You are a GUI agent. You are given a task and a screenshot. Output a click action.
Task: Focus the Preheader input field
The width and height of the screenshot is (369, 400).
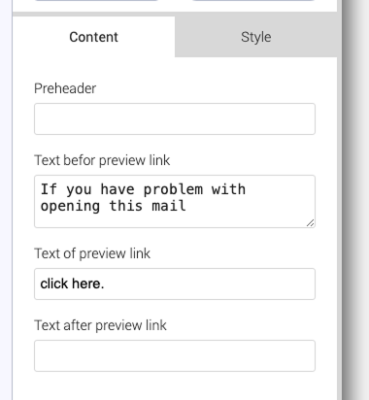tap(175, 118)
